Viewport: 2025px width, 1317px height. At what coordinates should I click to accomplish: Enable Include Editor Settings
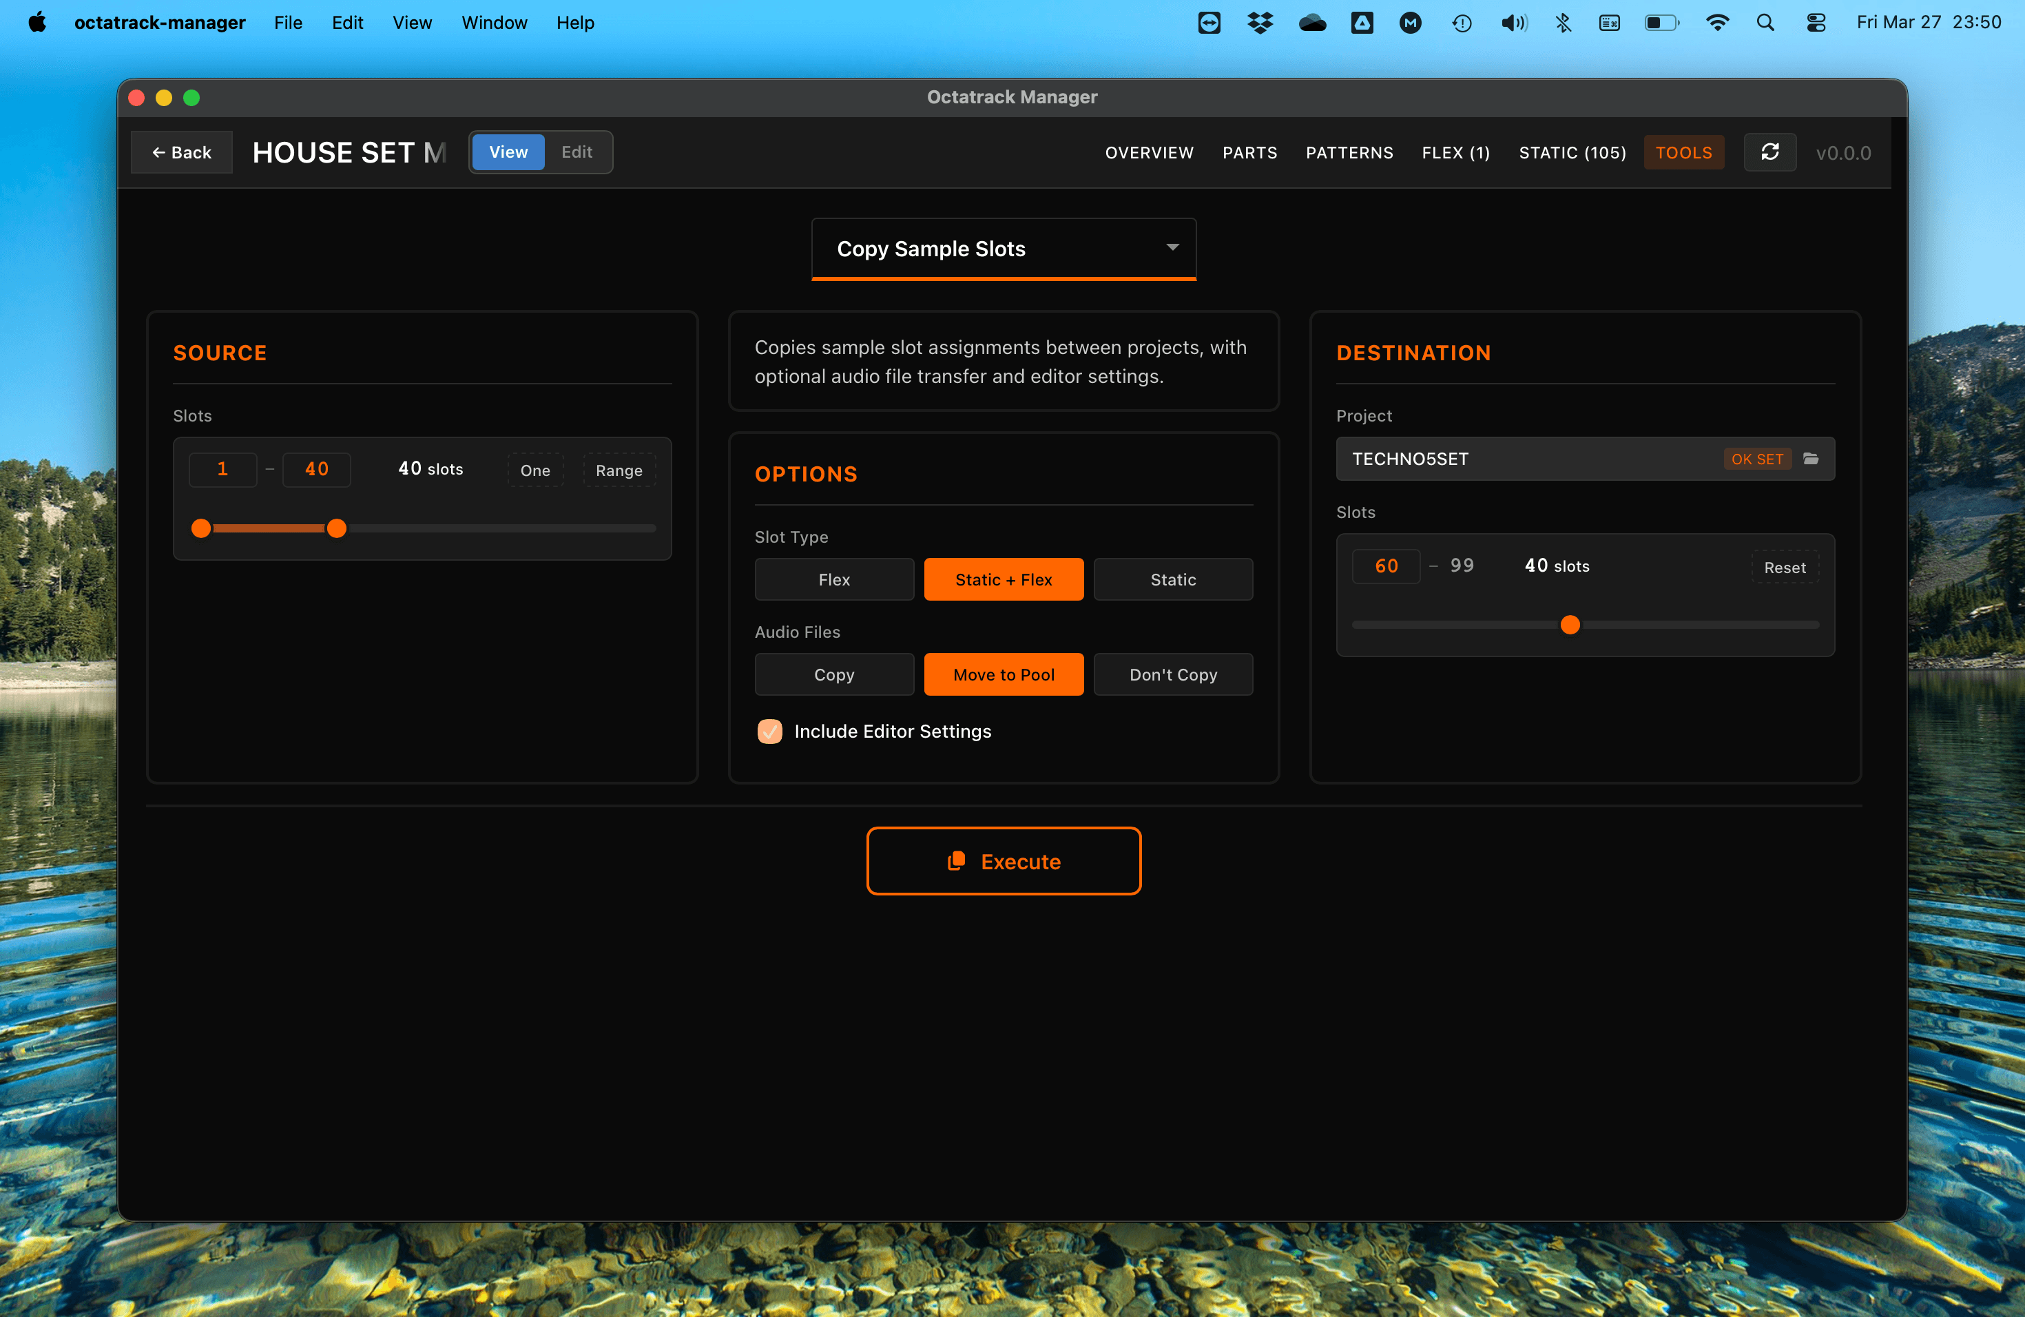coord(769,731)
